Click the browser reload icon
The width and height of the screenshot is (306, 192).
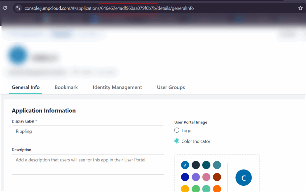point(5,8)
